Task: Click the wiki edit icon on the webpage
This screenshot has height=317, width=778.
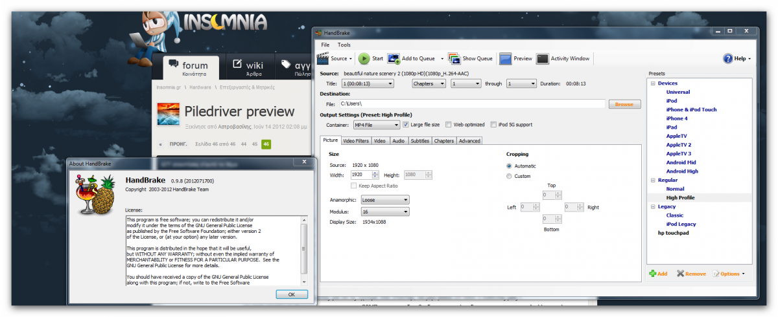Action: [x=237, y=64]
